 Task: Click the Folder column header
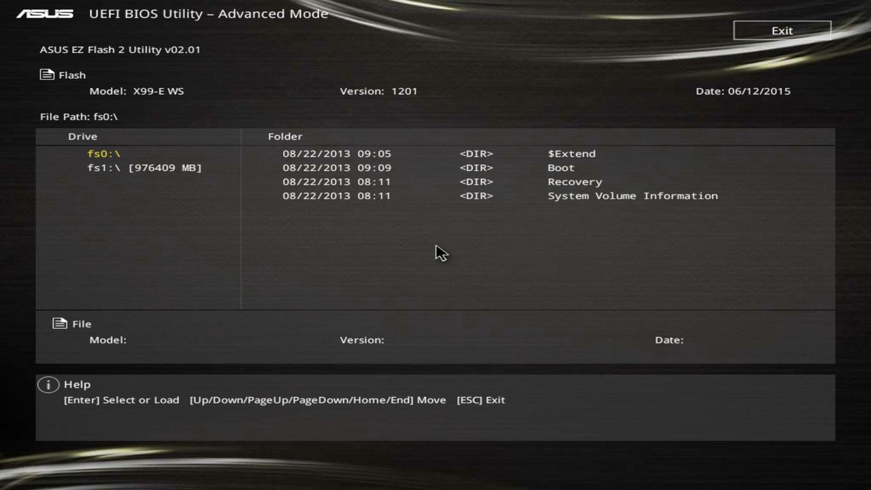(285, 137)
